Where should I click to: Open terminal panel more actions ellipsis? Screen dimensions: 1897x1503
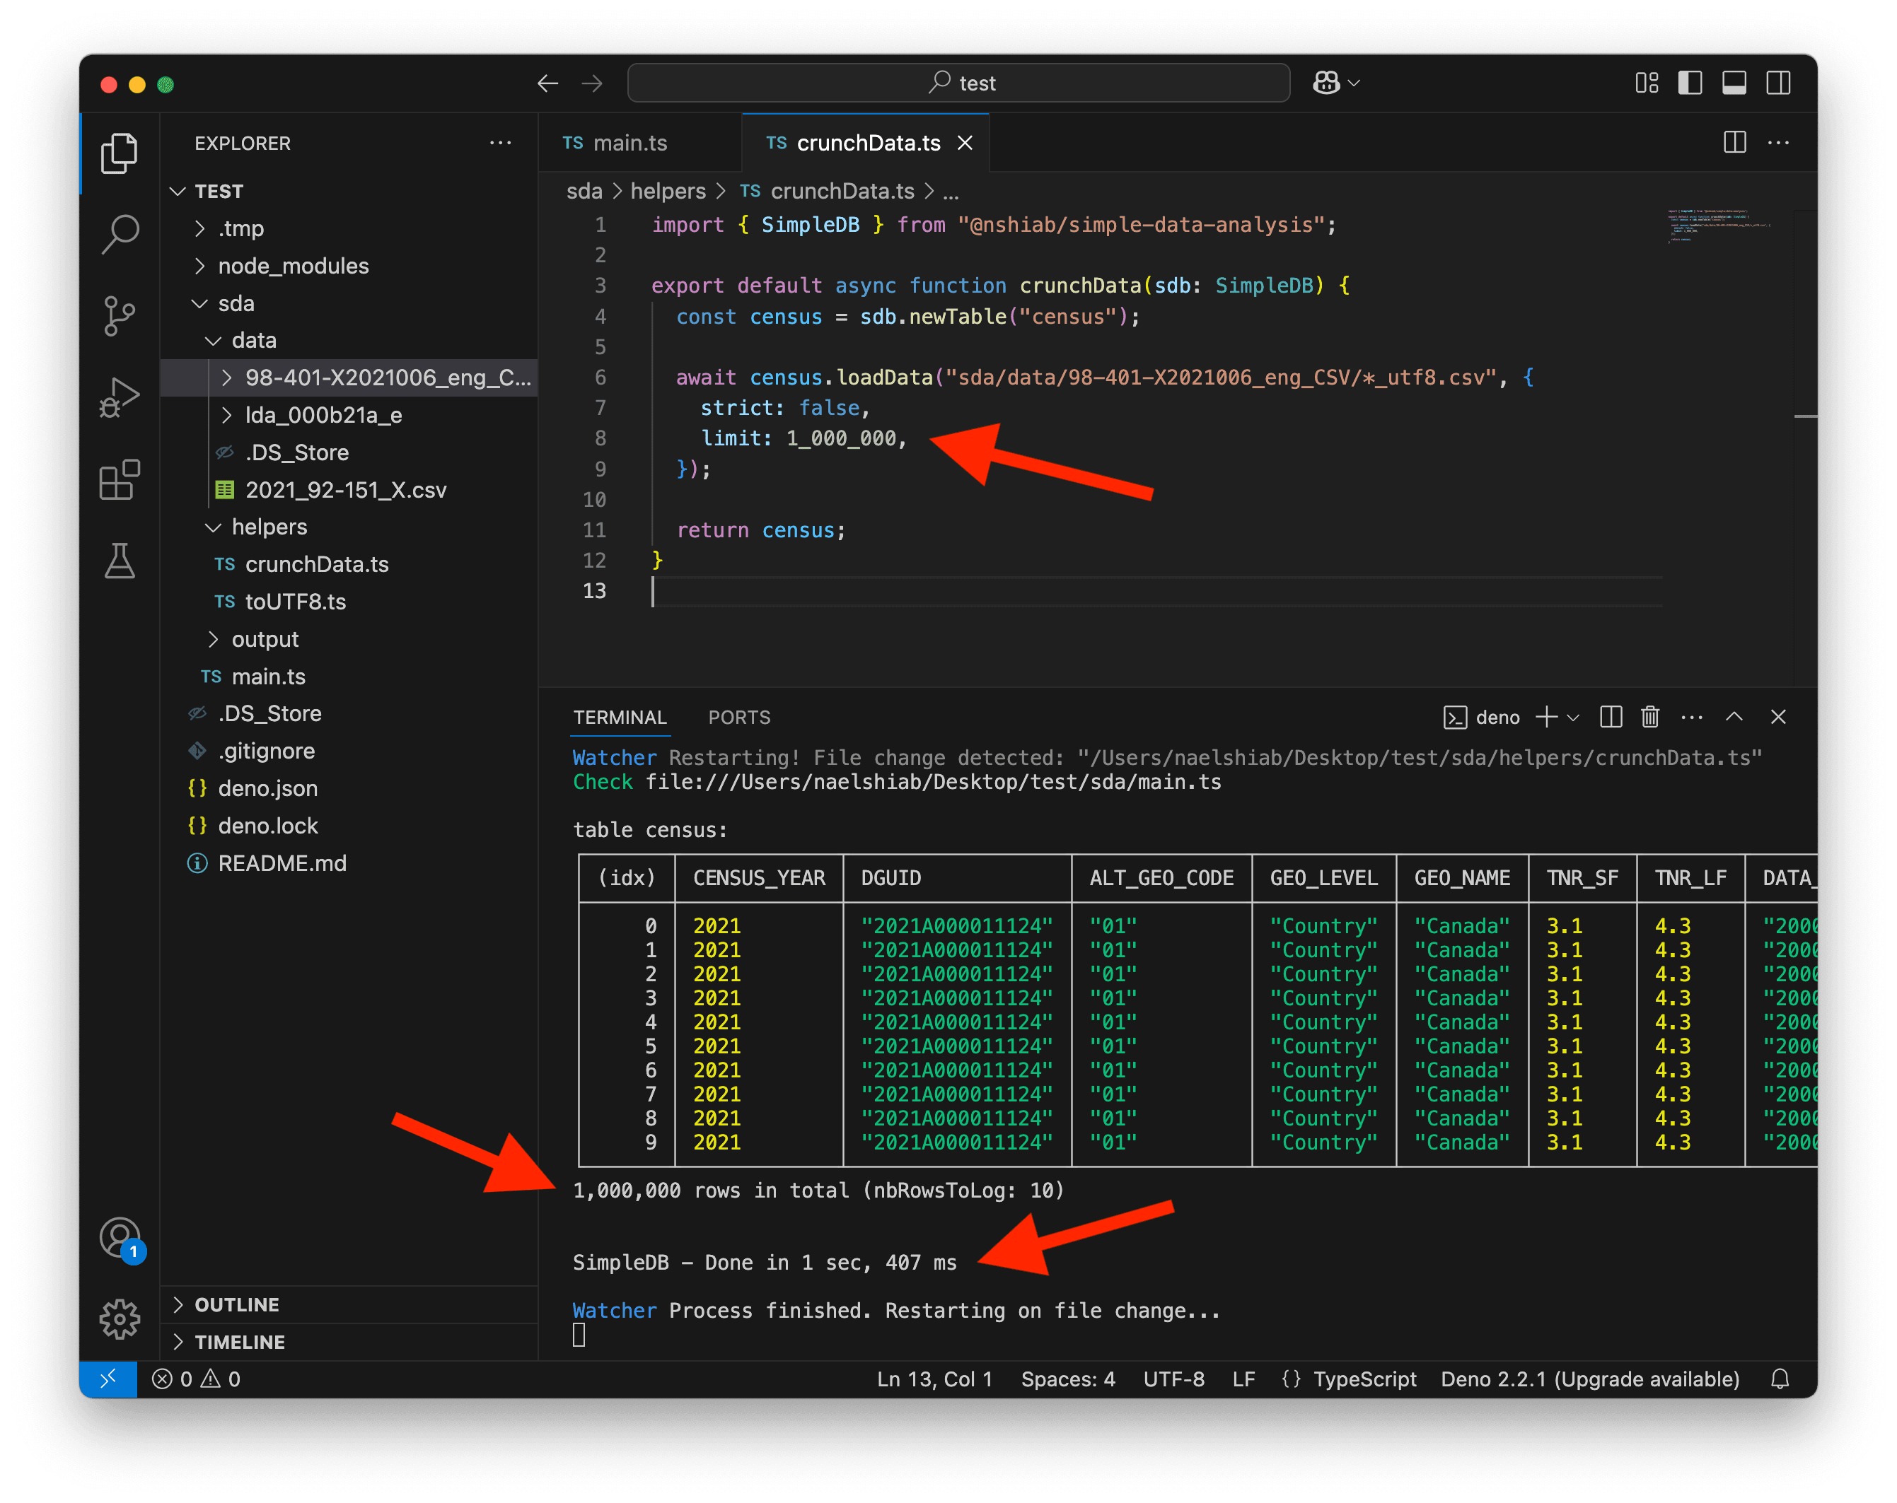point(1691,717)
